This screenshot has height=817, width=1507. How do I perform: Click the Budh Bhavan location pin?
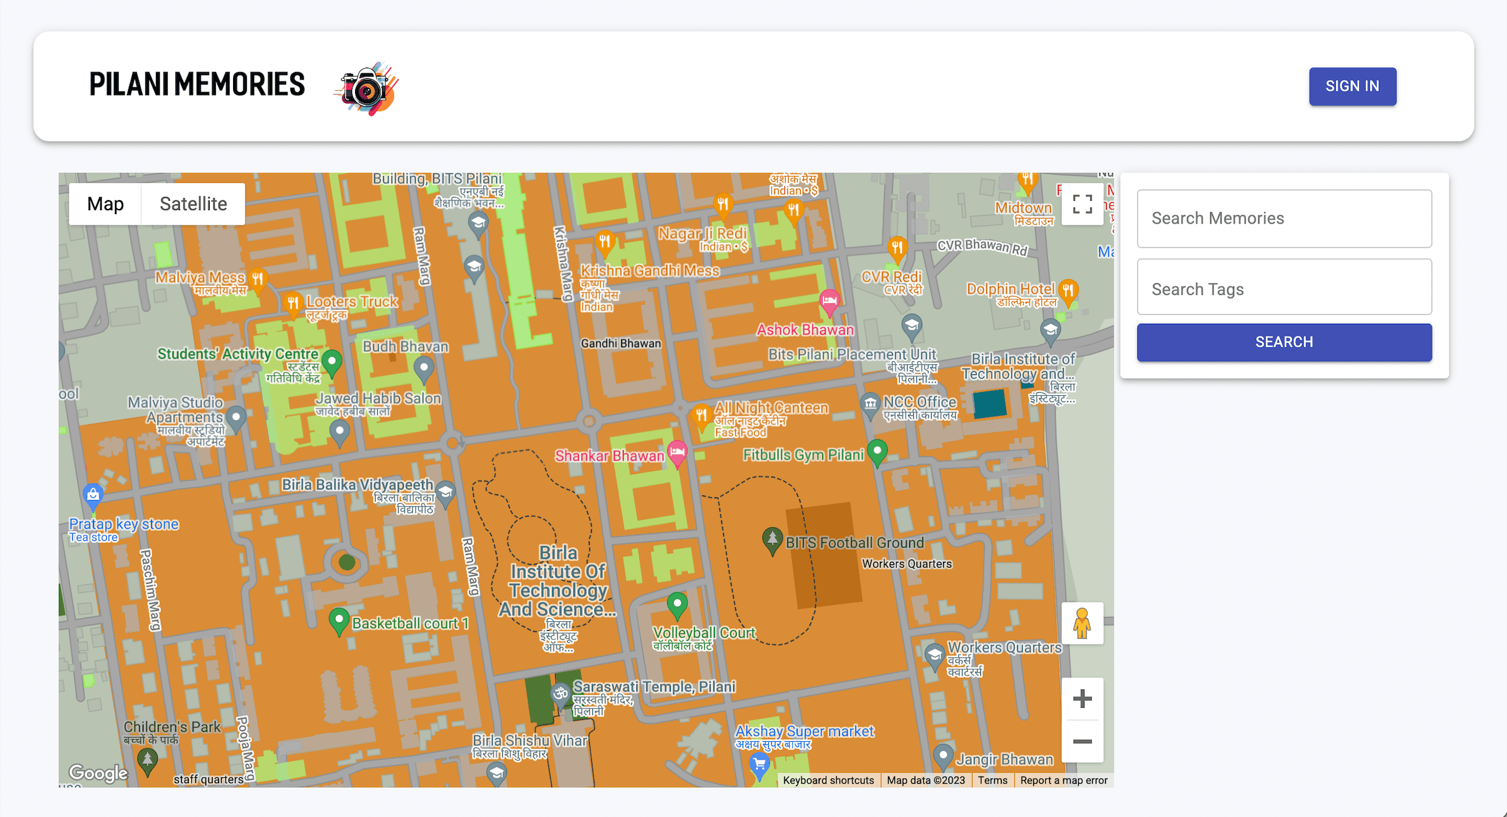point(424,369)
